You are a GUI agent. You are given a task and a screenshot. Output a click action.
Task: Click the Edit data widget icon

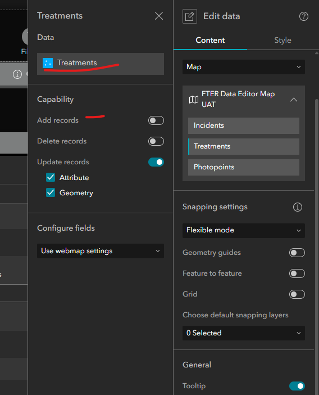tap(190, 16)
